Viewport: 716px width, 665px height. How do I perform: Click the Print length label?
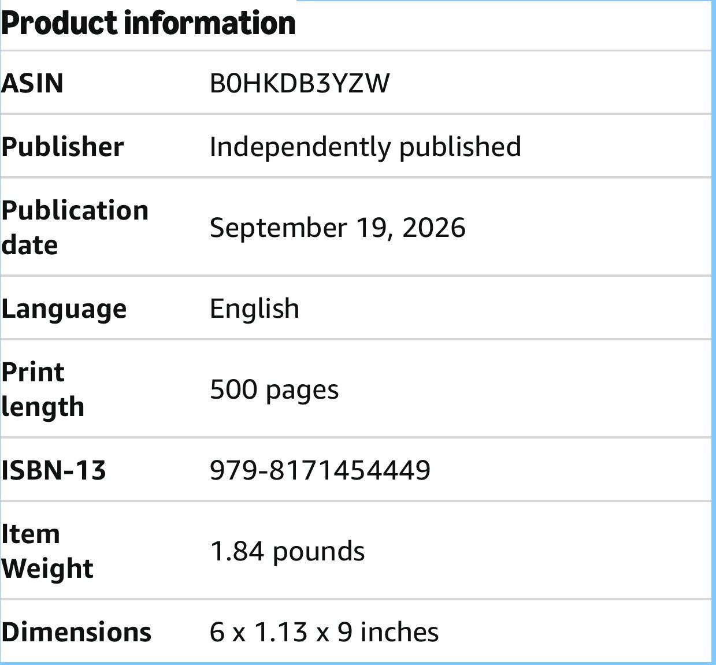coord(43,389)
